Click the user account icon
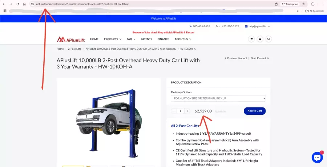Viewport: 327px width, 167px height. point(260,39)
